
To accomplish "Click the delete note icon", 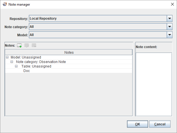I will (34, 45).
